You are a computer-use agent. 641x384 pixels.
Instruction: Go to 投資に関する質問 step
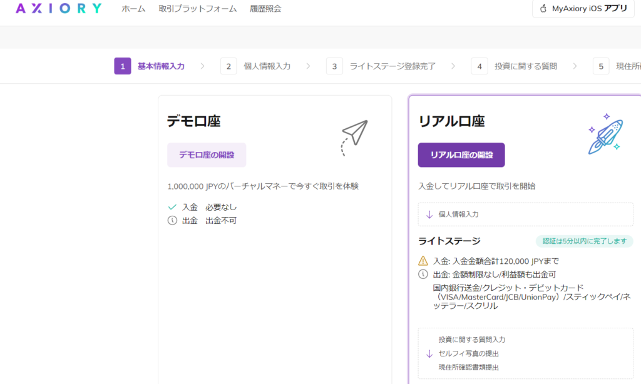coord(526,66)
